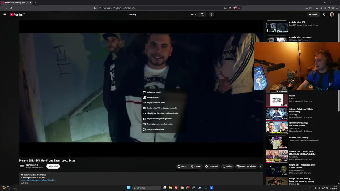Open the on-screen keyboard icon in search box

(192, 15)
